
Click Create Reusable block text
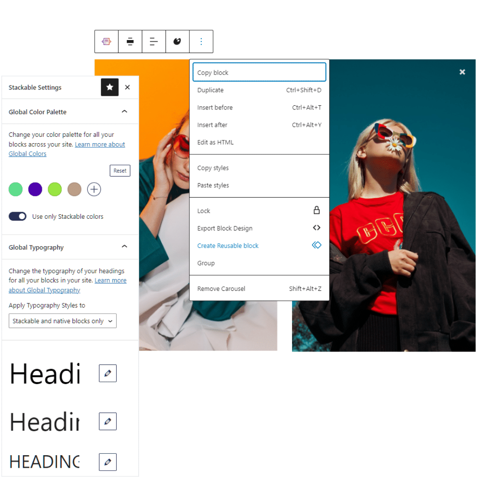tap(228, 246)
